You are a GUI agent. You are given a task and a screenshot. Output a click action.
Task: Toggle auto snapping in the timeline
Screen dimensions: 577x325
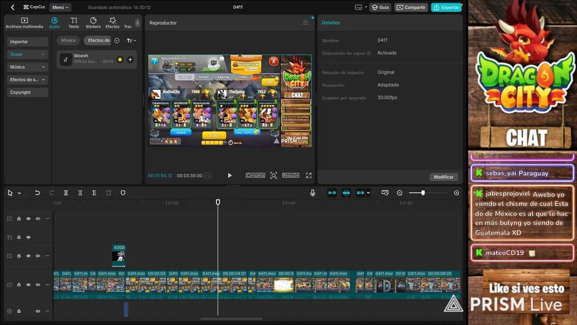pyautogui.click(x=346, y=193)
